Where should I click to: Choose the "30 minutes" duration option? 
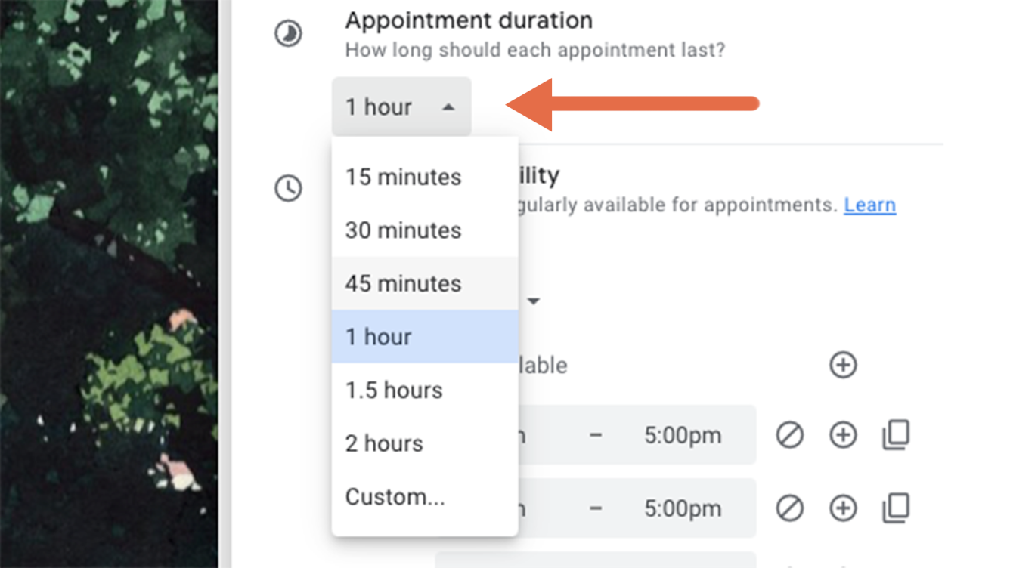coord(403,230)
